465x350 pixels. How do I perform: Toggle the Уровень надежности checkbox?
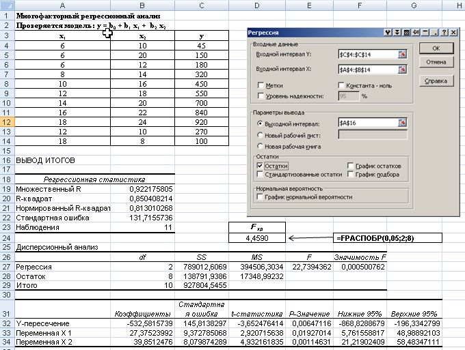pyautogui.click(x=261, y=96)
